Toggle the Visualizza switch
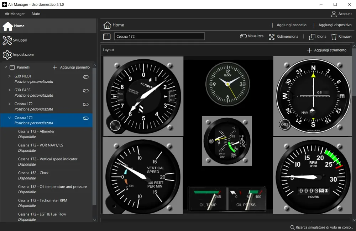 tap(243, 36)
